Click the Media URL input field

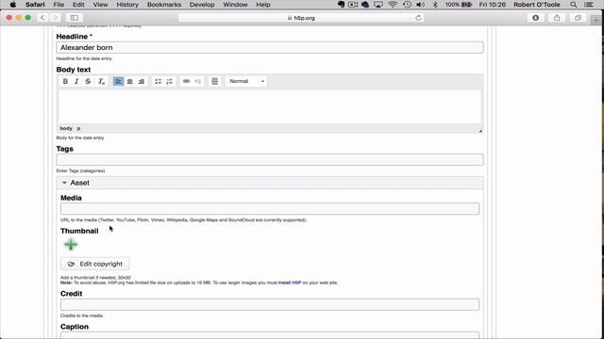[270, 209]
